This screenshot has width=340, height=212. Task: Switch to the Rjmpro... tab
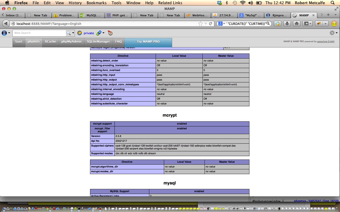coord(278,15)
